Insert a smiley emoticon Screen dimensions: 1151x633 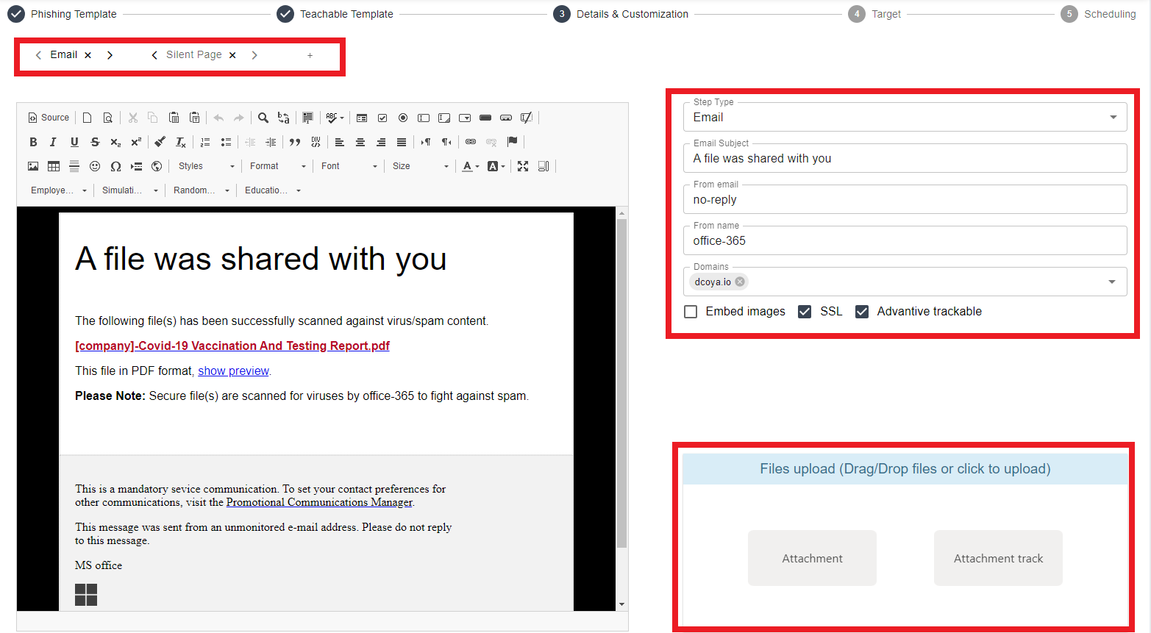95,166
